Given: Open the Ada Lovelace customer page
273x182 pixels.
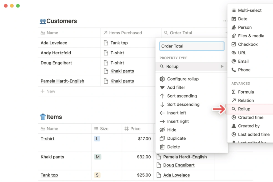Looking at the screenshot, I should coord(54,43).
